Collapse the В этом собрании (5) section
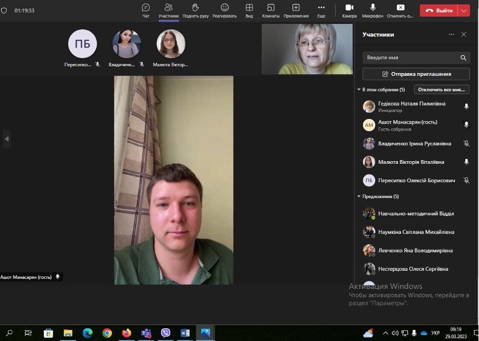The height and width of the screenshot is (341, 479). pos(359,90)
